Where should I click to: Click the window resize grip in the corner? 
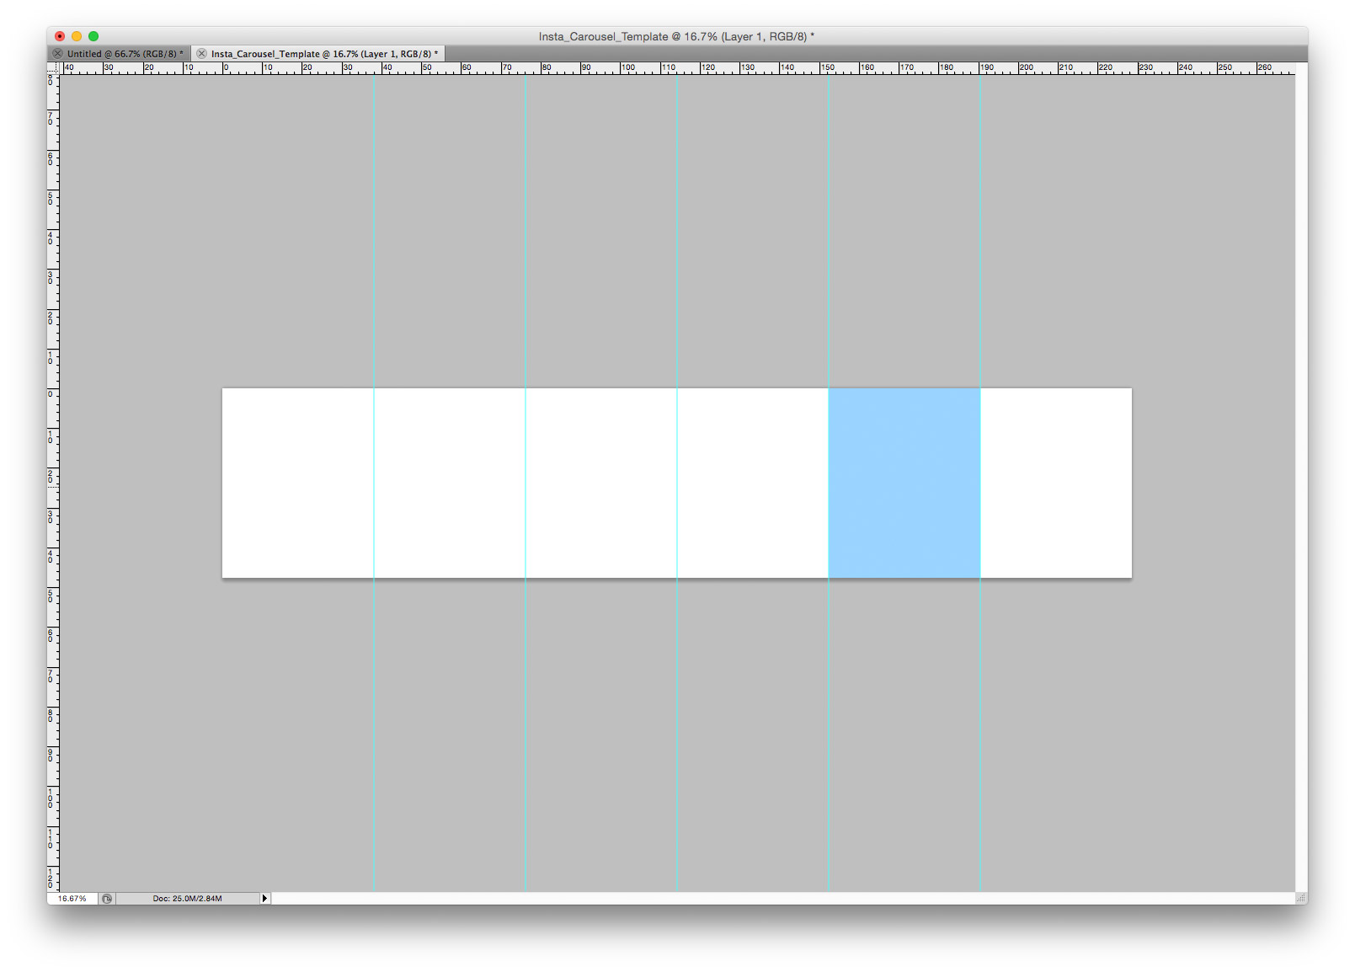pyautogui.click(x=1301, y=899)
